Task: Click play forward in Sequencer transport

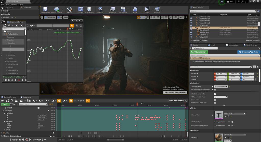Action: tap(30, 139)
